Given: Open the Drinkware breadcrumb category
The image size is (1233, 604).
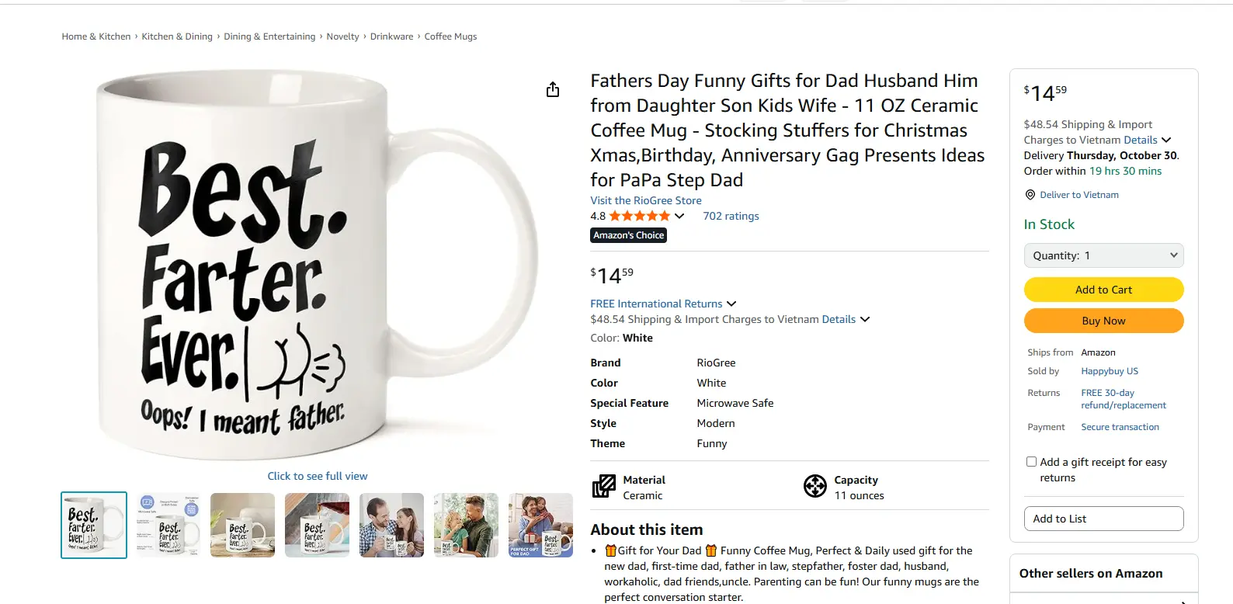Looking at the screenshot, I should pos(391,36).
